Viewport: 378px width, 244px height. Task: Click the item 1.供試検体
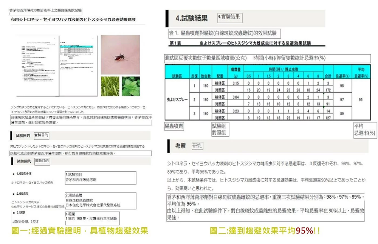tap(24, 174)
